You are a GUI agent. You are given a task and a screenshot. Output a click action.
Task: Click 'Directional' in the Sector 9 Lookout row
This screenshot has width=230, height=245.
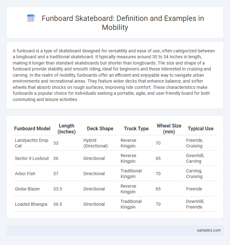(x=94, y=158)
